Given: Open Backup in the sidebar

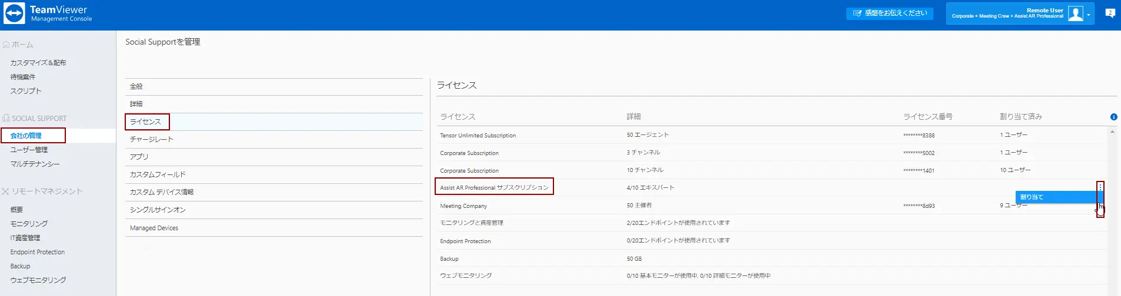Looking at the screenshot, I should click(20, 266).
